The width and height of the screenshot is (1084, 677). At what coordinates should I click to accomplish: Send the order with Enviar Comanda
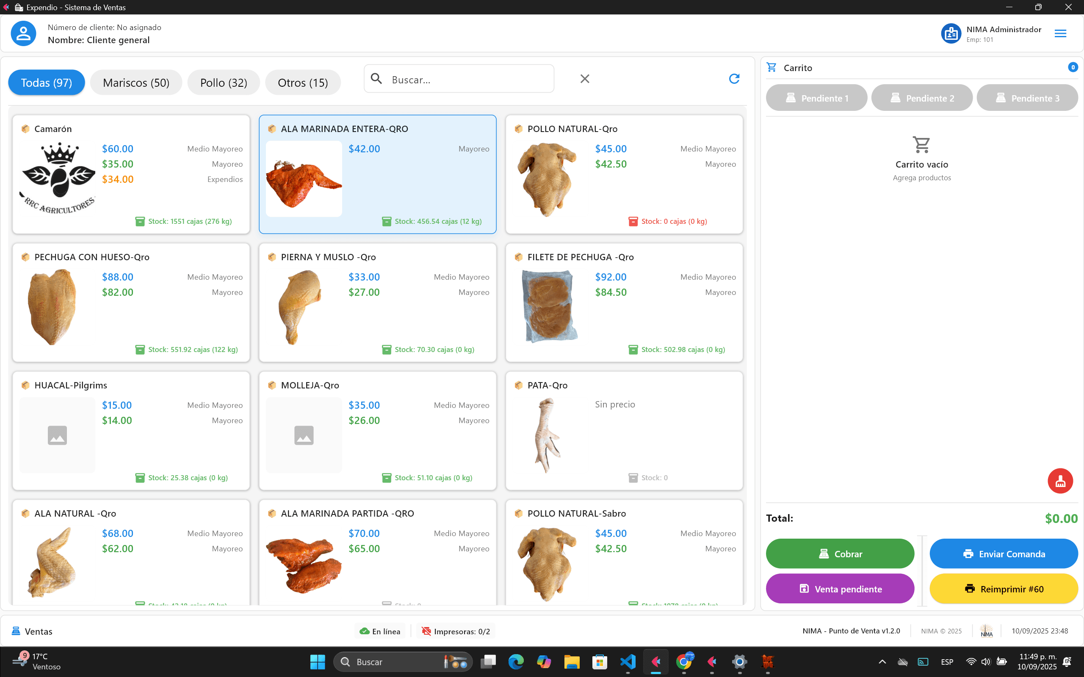click(1004, 553)
